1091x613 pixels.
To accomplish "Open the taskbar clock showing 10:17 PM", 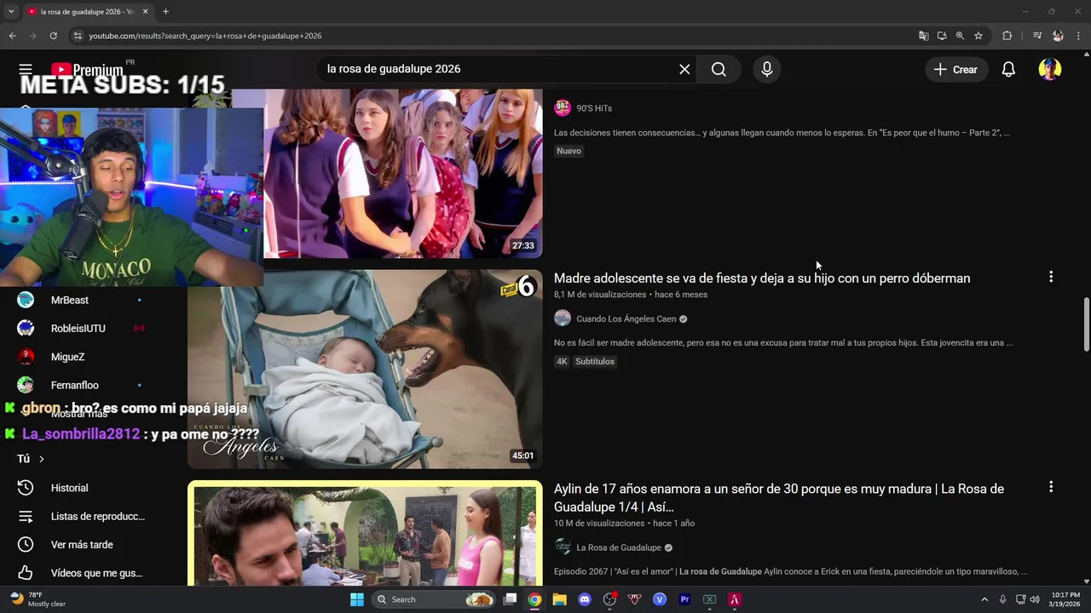I will point(1065,599).
